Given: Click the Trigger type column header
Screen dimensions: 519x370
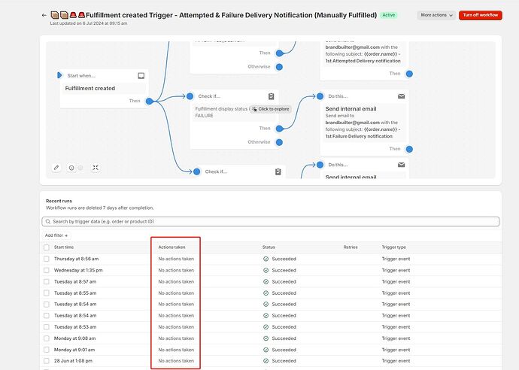Looking at the screenshot, I should point(394,247).
